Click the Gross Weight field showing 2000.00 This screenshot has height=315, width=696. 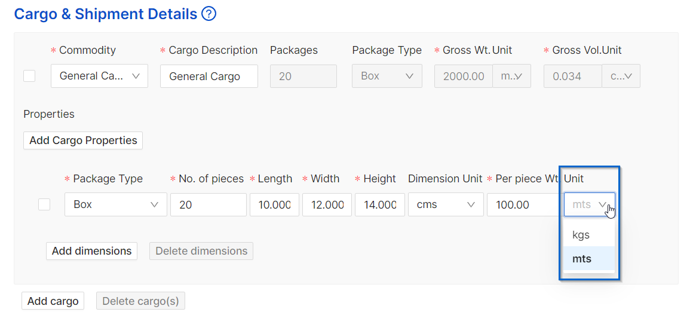tap(464, 76)
